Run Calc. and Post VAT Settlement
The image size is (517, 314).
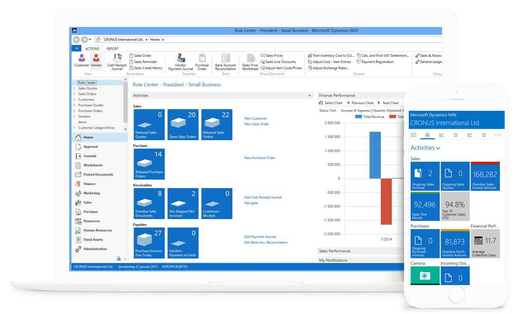[x=383, y=55]
